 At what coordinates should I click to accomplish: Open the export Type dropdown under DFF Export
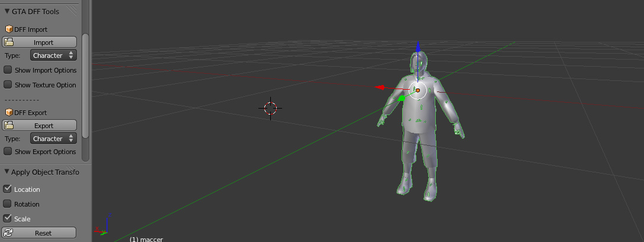[x=53, y=139]
